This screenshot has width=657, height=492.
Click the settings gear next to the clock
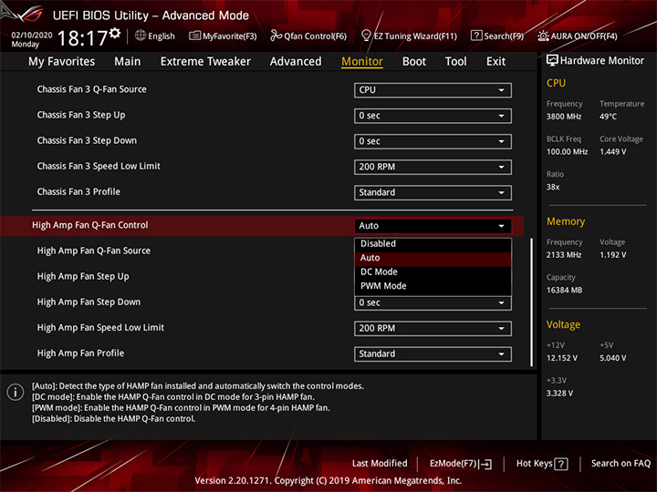(x=115, y=33)
